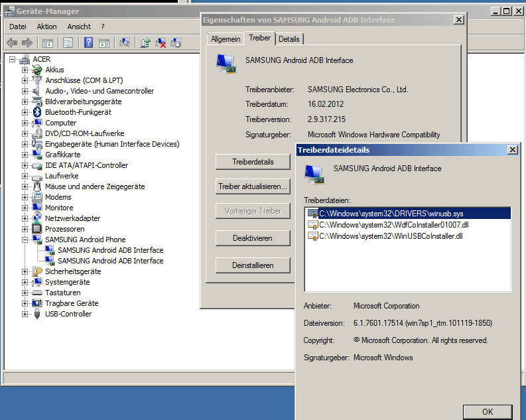The image size is (526, 420).
Task: Open Help via the blue question mark icon
Action: (x=89, y=42)
